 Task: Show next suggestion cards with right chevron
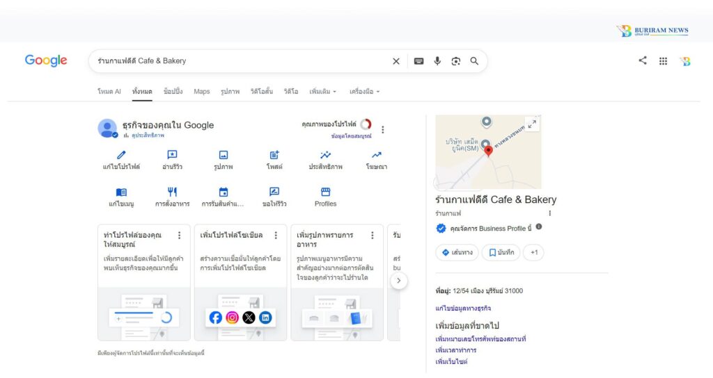point(399,281)
